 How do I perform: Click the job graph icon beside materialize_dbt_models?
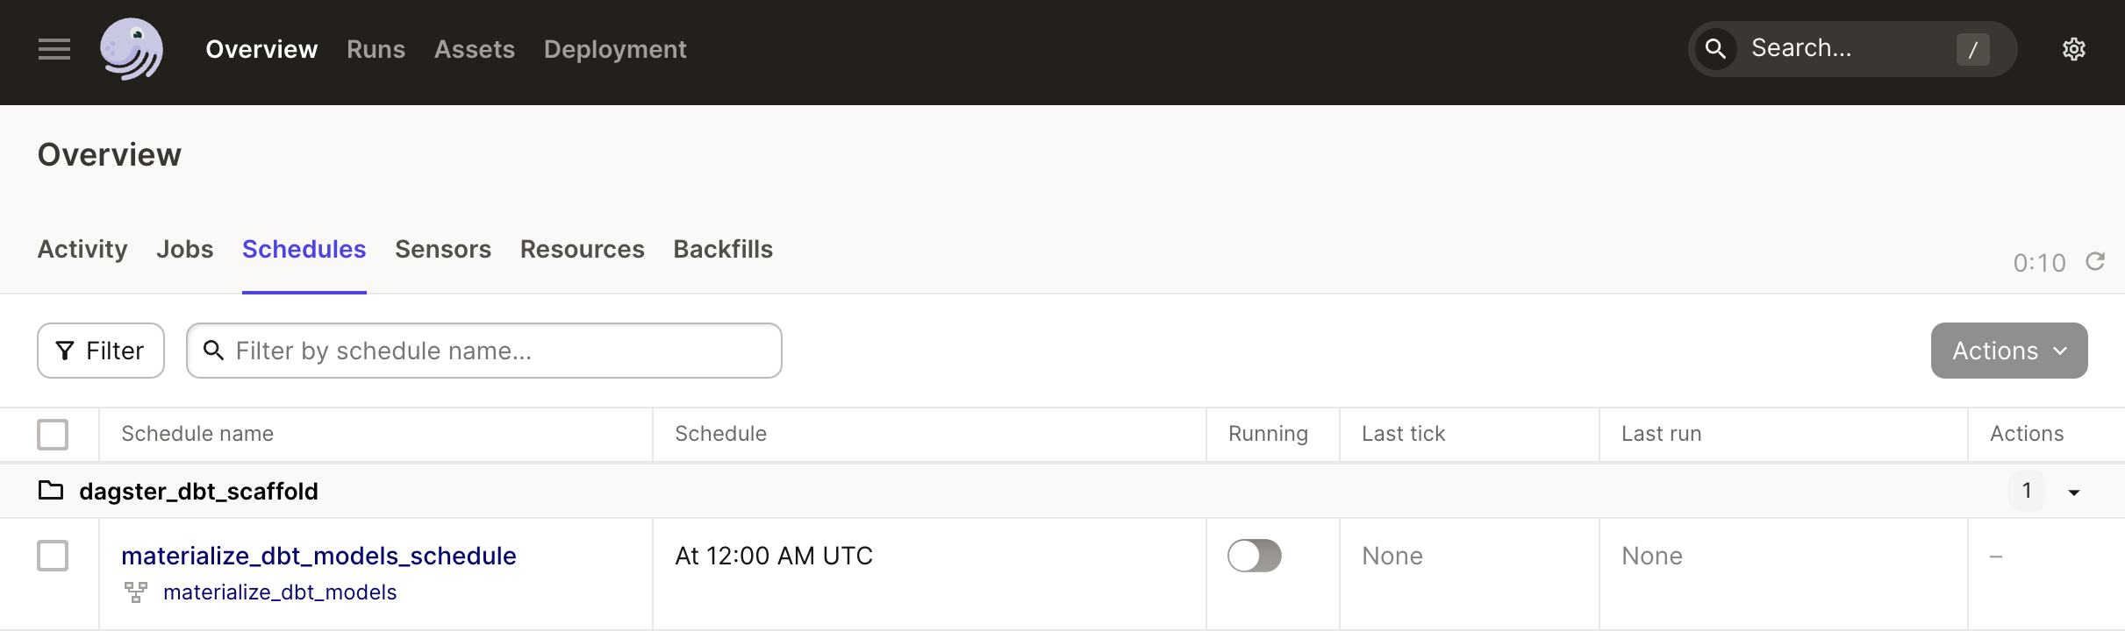click(135, 592)
